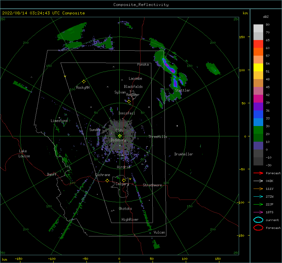
Task: Click the red forecast arrow in legend
Action: point(258,173)
